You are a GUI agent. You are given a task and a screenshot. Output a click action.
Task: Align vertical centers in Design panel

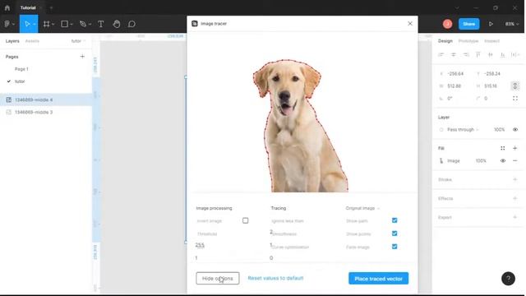tap(491, 54)
